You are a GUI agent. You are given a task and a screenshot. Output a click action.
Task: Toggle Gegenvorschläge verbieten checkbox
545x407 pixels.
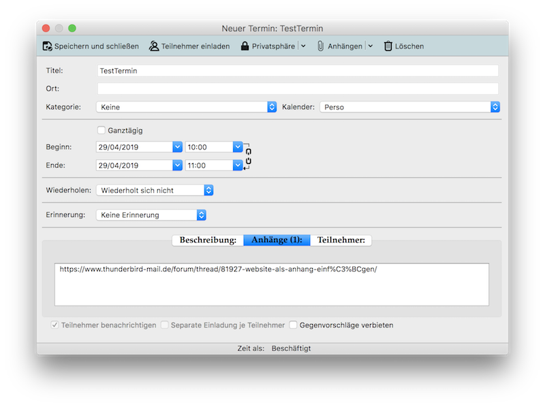[294, 325]
